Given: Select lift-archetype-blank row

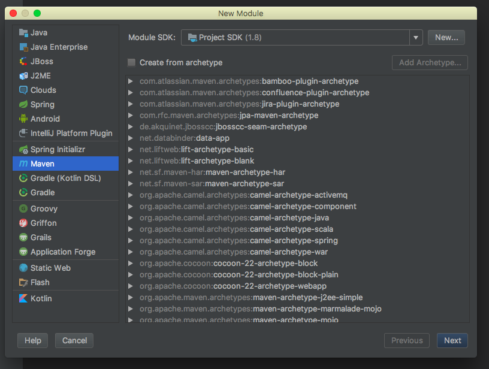Looking at the screenshot, I should coord(297,161).
